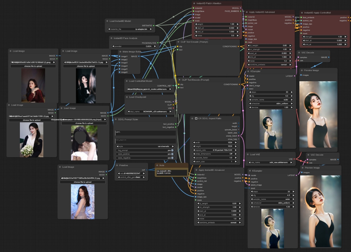351x252 pixels.
Task: Click the Load InstantID Model node title
Action: tap(120, 21)
